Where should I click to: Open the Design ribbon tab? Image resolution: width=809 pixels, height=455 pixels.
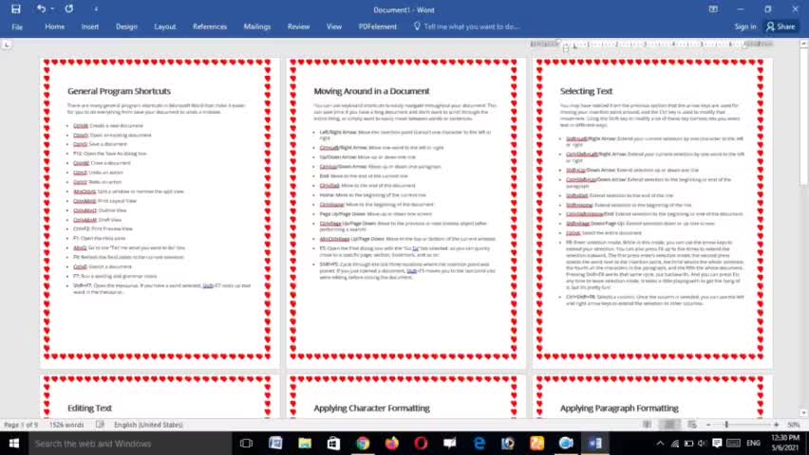pos(126,27)
